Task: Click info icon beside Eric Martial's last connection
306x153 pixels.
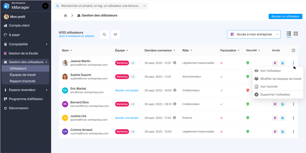Action: coord(174,90)
